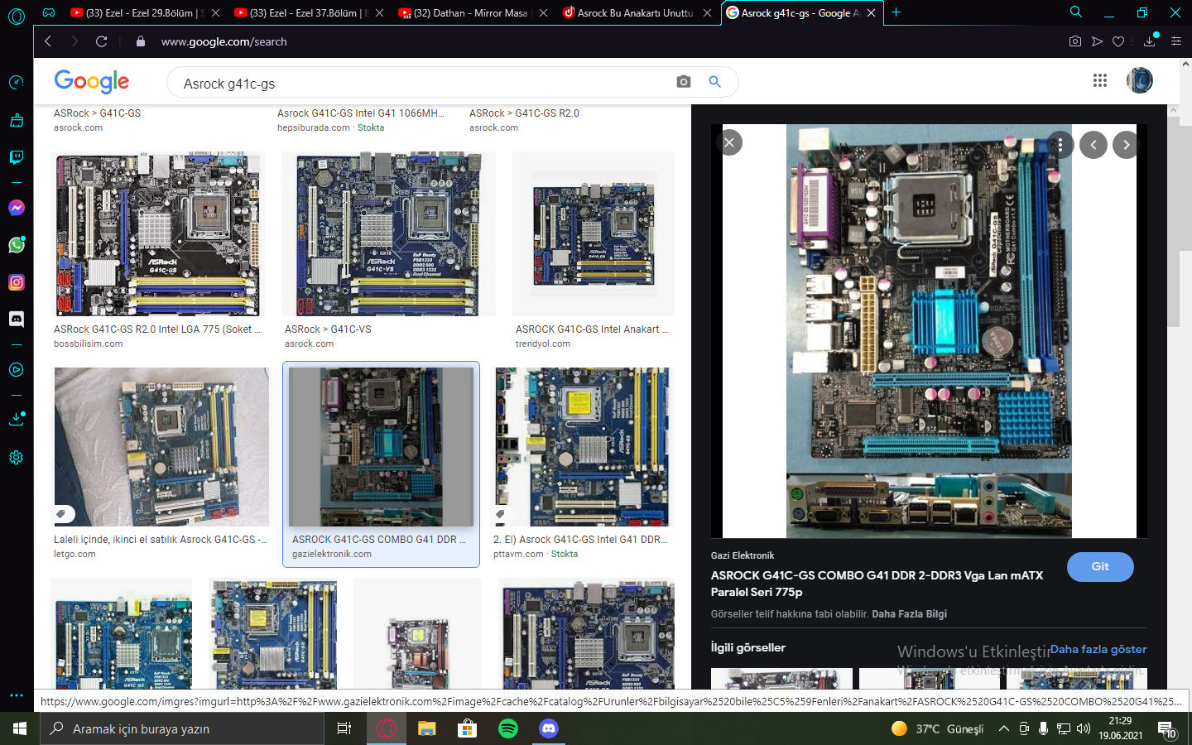Open GX Control speedometer in sidebar
Screen dimensions: 1192x745
(x=16, y=82)
